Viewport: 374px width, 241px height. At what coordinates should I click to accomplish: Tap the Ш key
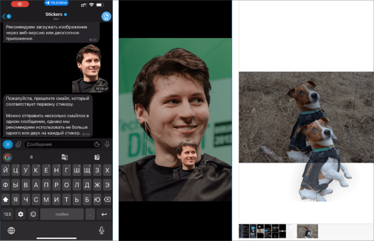77,170
